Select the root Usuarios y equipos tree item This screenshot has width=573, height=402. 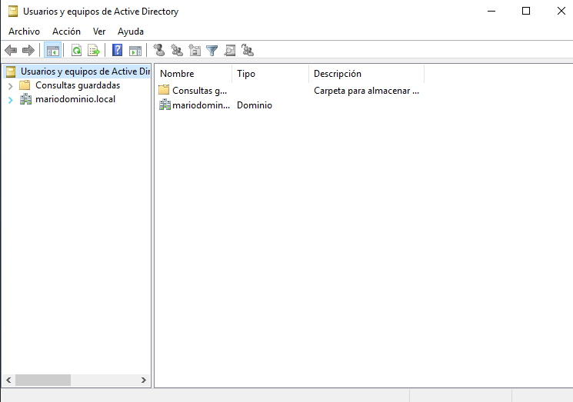click(x=78, y=71)
